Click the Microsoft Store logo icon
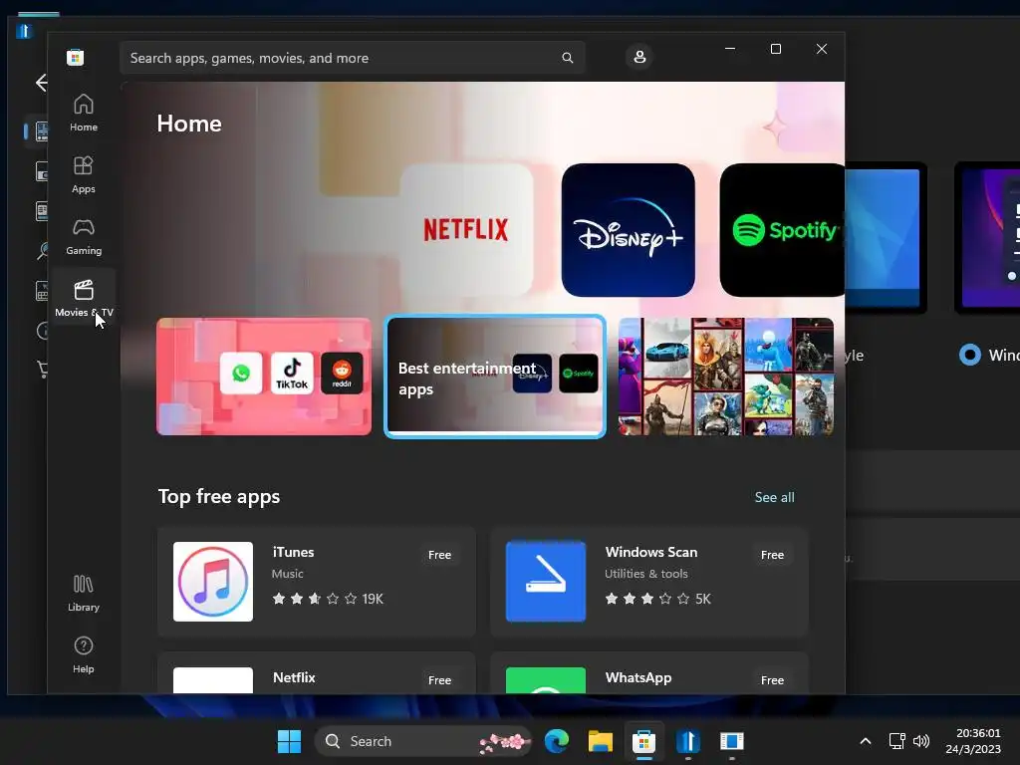Image resolution: width=1020 pixels, height=765 pixels. pyautogui.click(x=75, y=57)
